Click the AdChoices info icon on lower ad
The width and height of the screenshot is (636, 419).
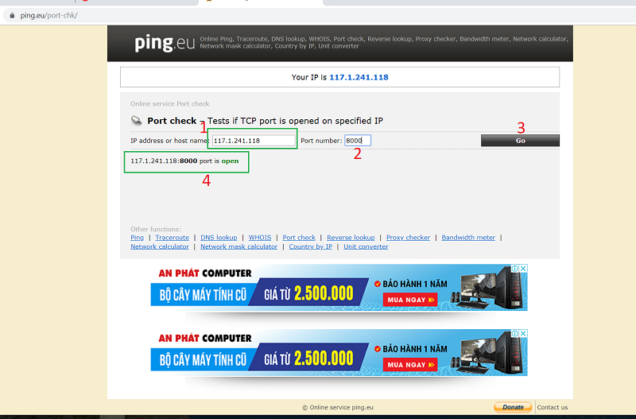[515, 334]
